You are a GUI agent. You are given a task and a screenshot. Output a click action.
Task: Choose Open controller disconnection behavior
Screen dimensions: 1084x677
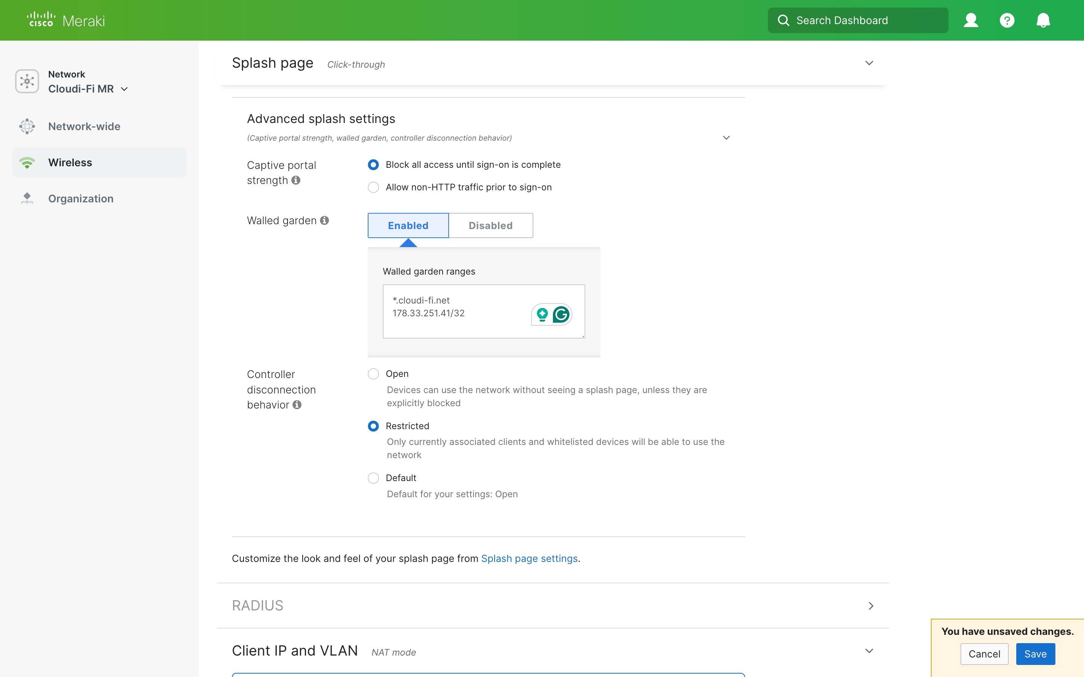pos(373,373)
